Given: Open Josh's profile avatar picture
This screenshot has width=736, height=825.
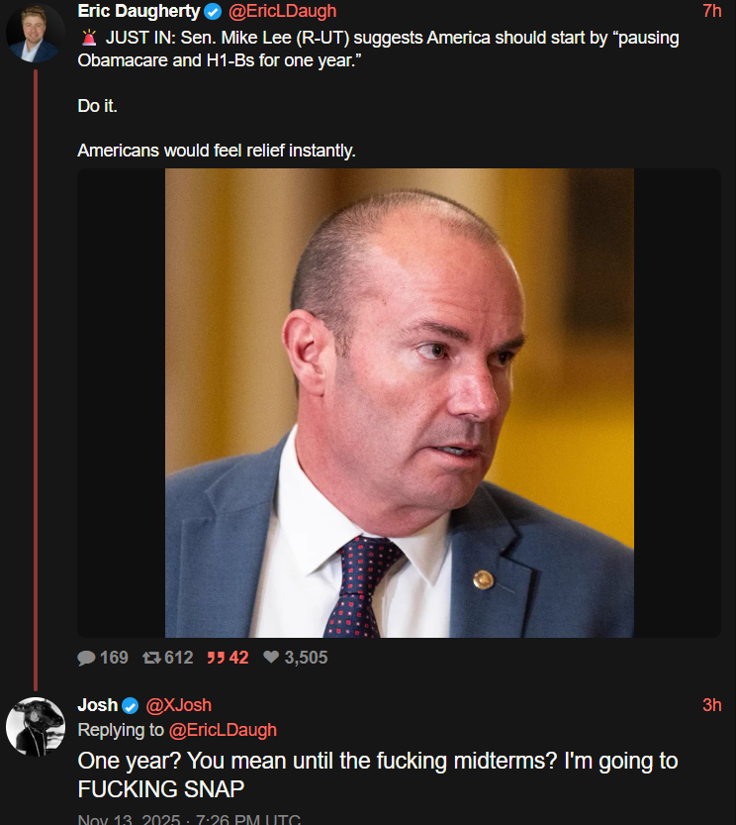Looking at the screenshot, I should tap(36, 727).
